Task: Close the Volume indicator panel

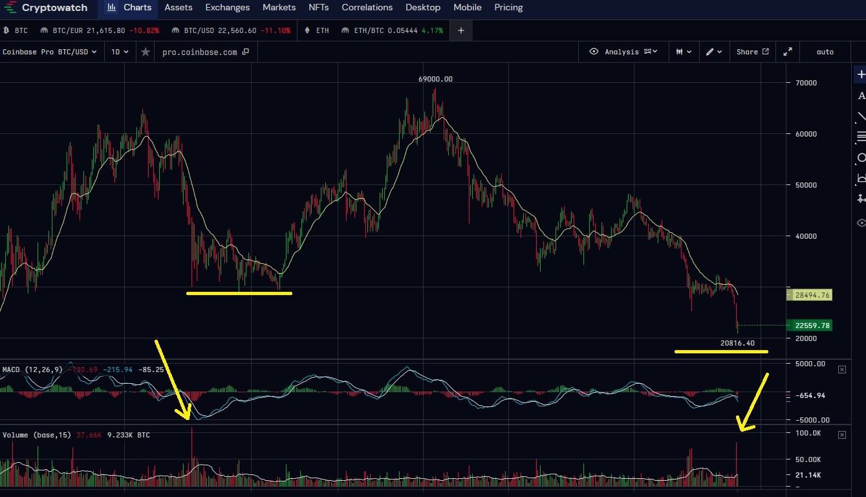Action: tap(842, 435)
